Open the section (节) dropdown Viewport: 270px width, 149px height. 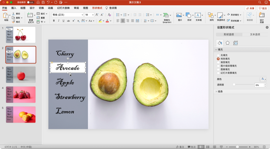(41, 22)
